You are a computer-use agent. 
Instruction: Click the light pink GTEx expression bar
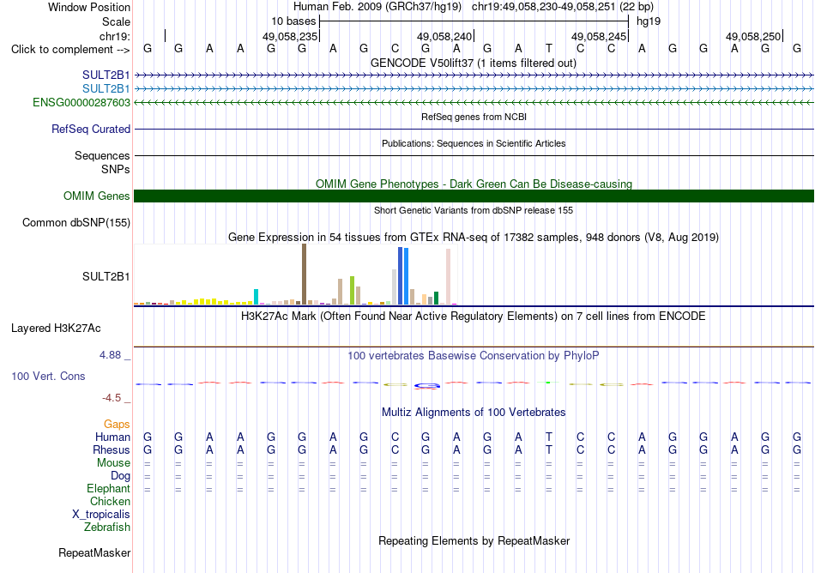448,276
